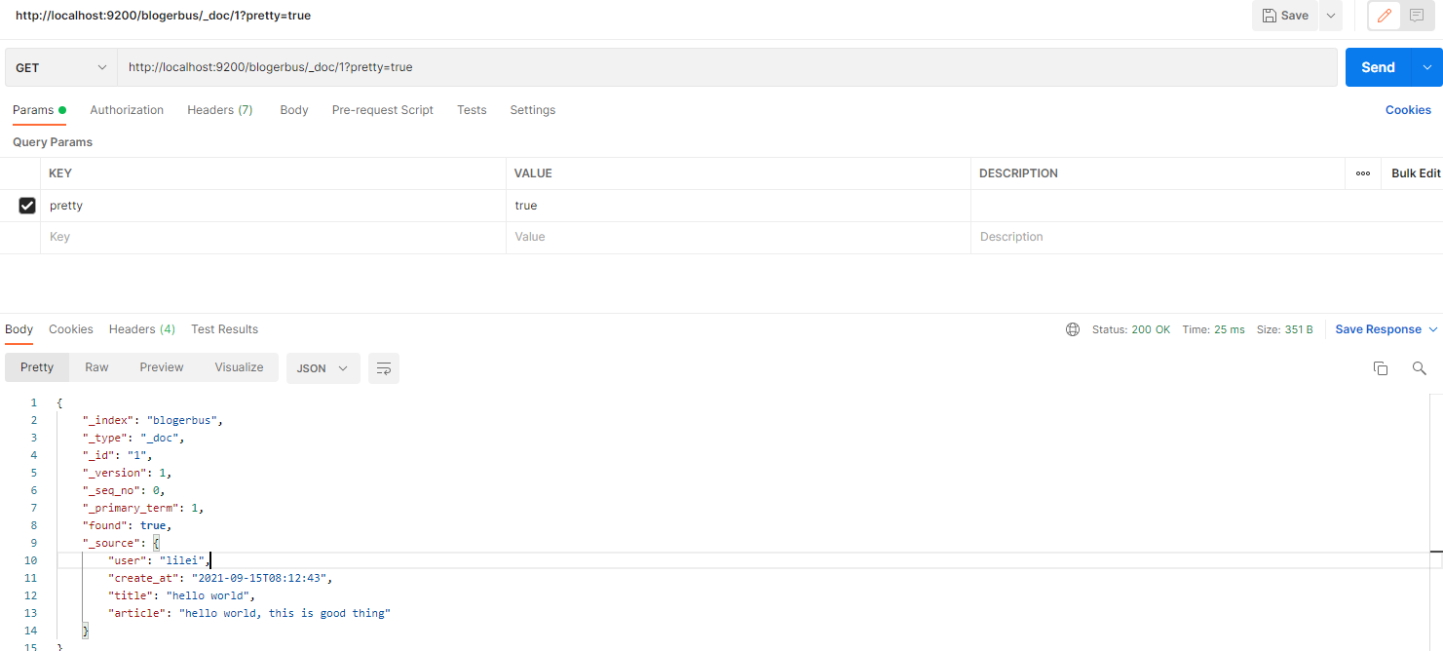
Task: Click the DESCRIPTION column header
Action: 1018,173
